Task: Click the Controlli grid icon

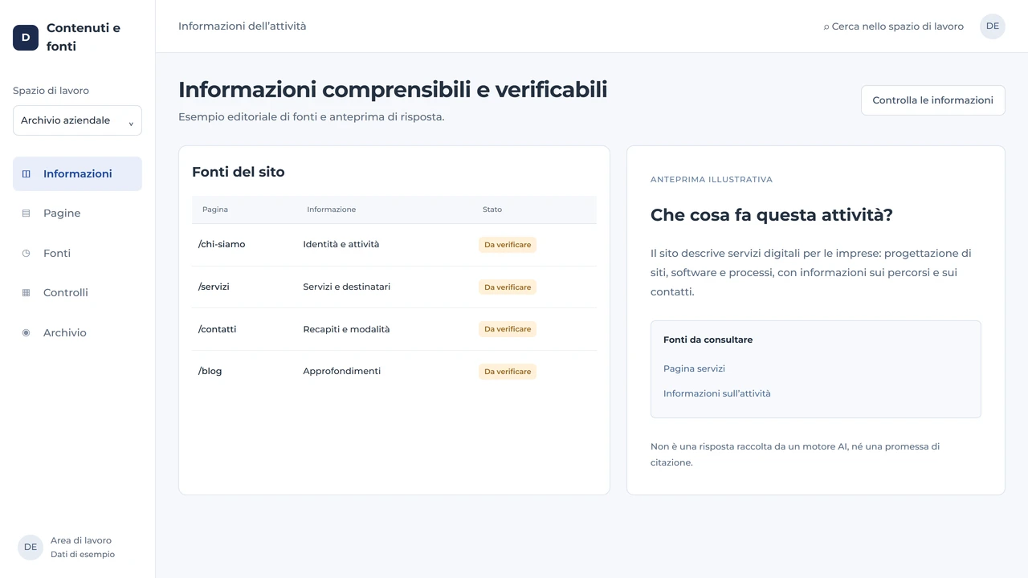Action: pos(26,293)
